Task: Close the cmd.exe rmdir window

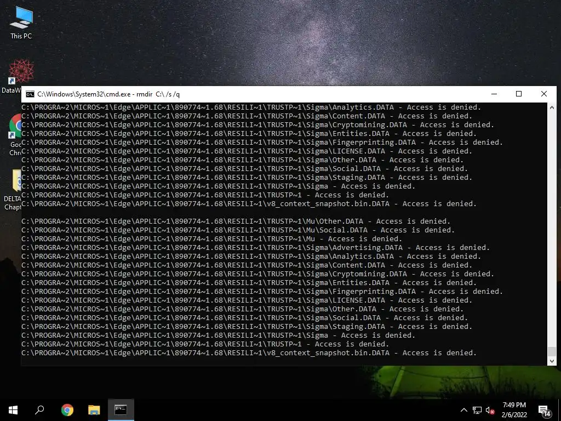Action: coord(544,94)
